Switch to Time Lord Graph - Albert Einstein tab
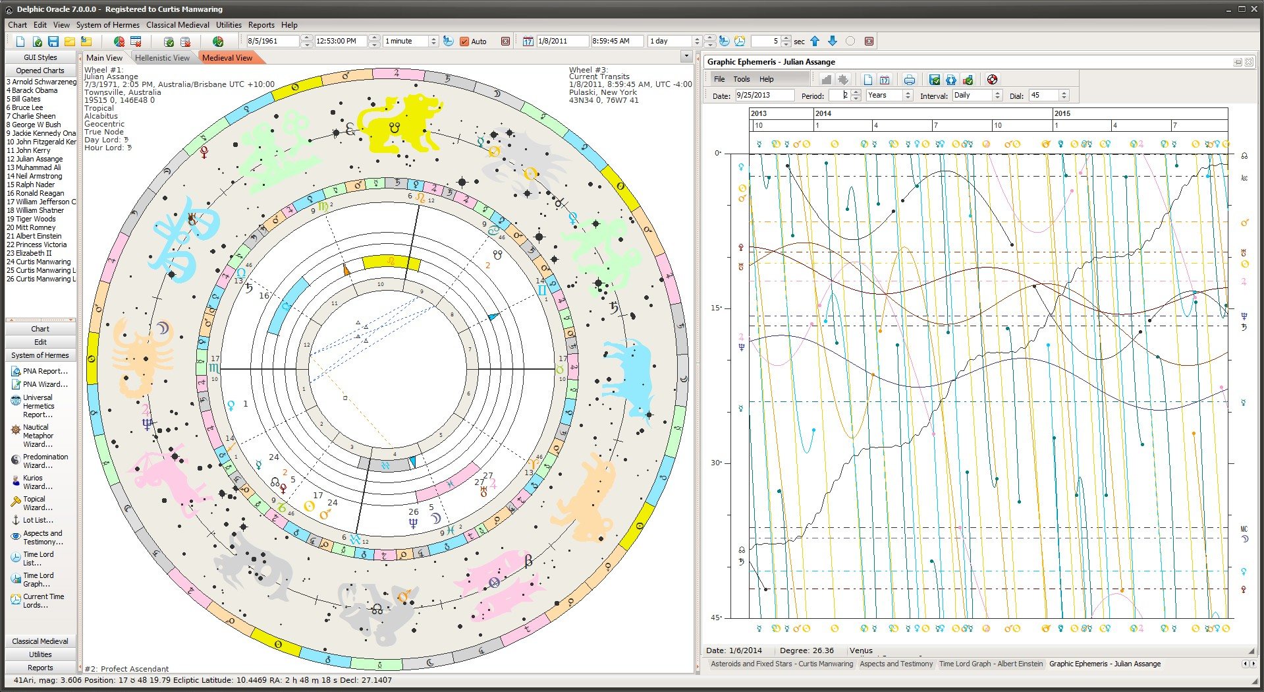The height and width of the screenshot is (692, 1264). pyautogui.click(x=991, y=664)
